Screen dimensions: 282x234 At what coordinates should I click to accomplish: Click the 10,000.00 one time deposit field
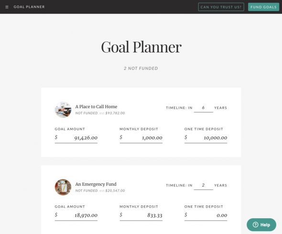point(206,138)
